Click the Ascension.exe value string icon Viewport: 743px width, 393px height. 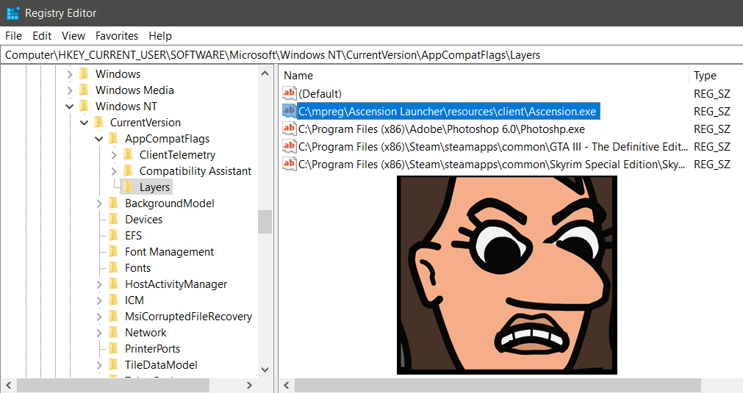pos(290,111)
